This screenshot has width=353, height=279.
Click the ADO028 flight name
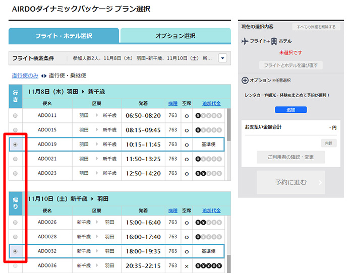(47, 237)
